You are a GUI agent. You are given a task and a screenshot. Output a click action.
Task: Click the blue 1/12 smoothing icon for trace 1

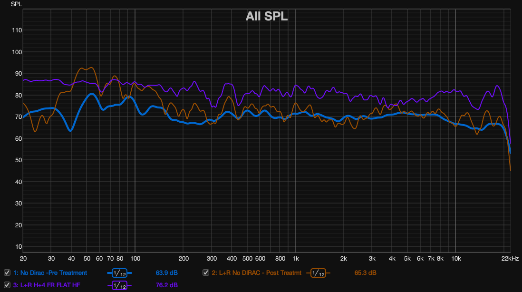coord(119,273)
